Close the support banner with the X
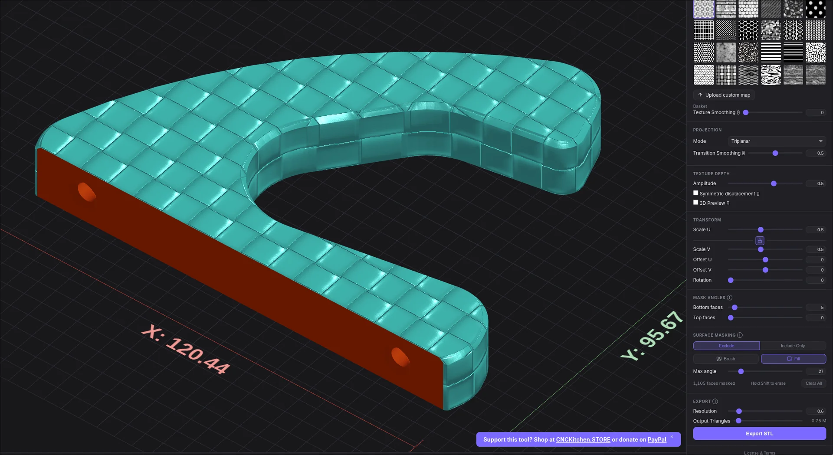Screen dimensions: 833x455 click(x=672, y=437)
